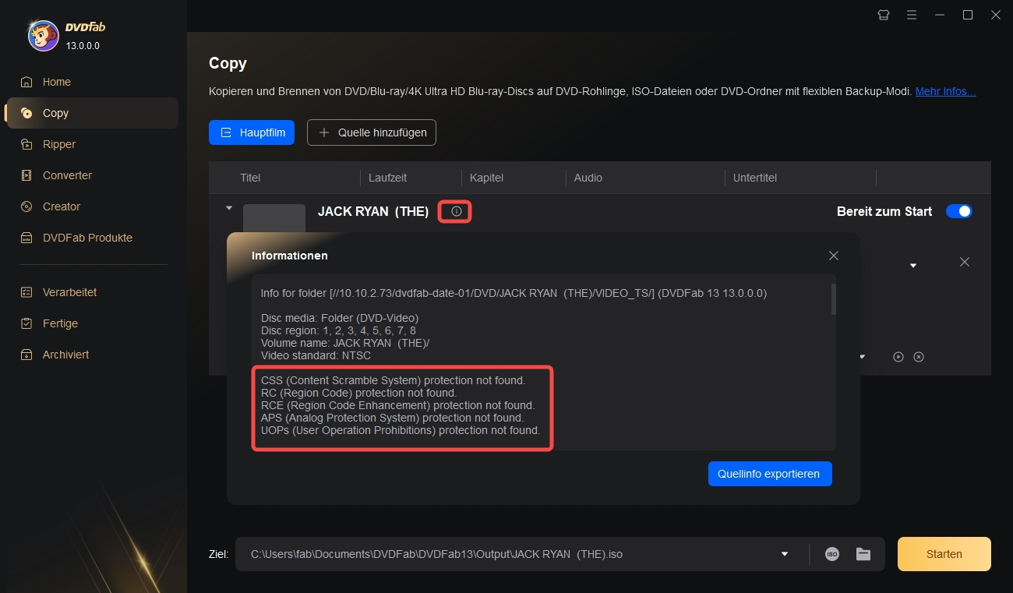1013x593 pixels.
Task: Expand the Ziel output path dropdown
Action: click(785, 554)
